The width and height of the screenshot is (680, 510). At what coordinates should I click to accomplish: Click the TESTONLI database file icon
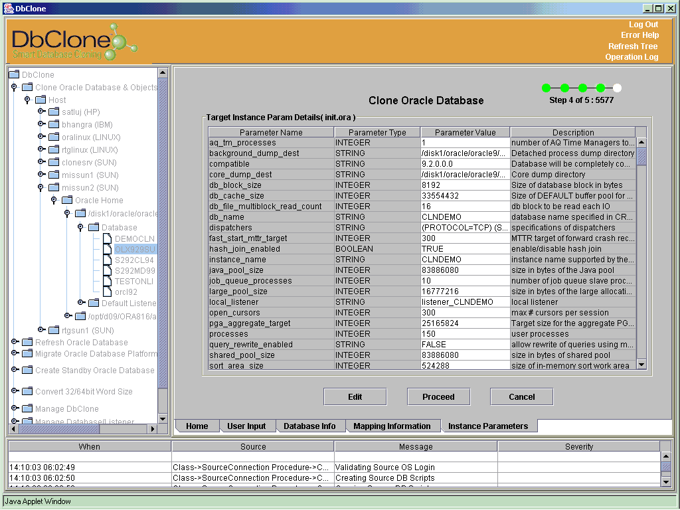point(107,281)
